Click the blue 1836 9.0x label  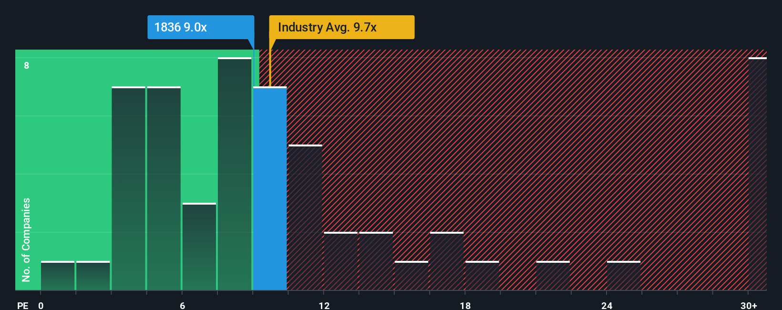coord(201,27)
